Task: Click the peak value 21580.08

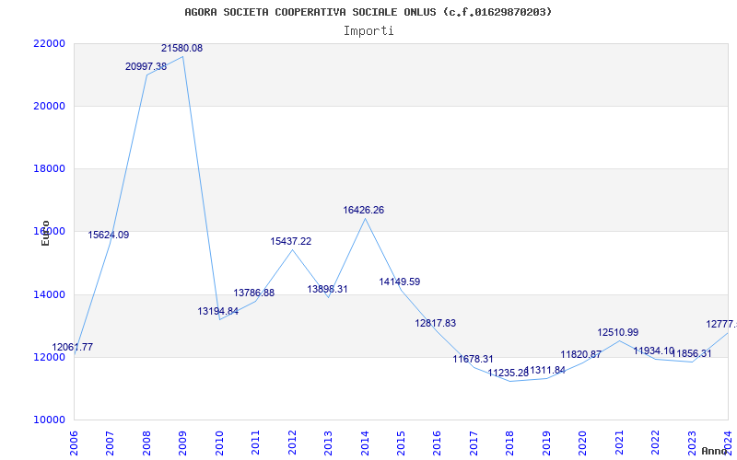Action: [181, 49]
